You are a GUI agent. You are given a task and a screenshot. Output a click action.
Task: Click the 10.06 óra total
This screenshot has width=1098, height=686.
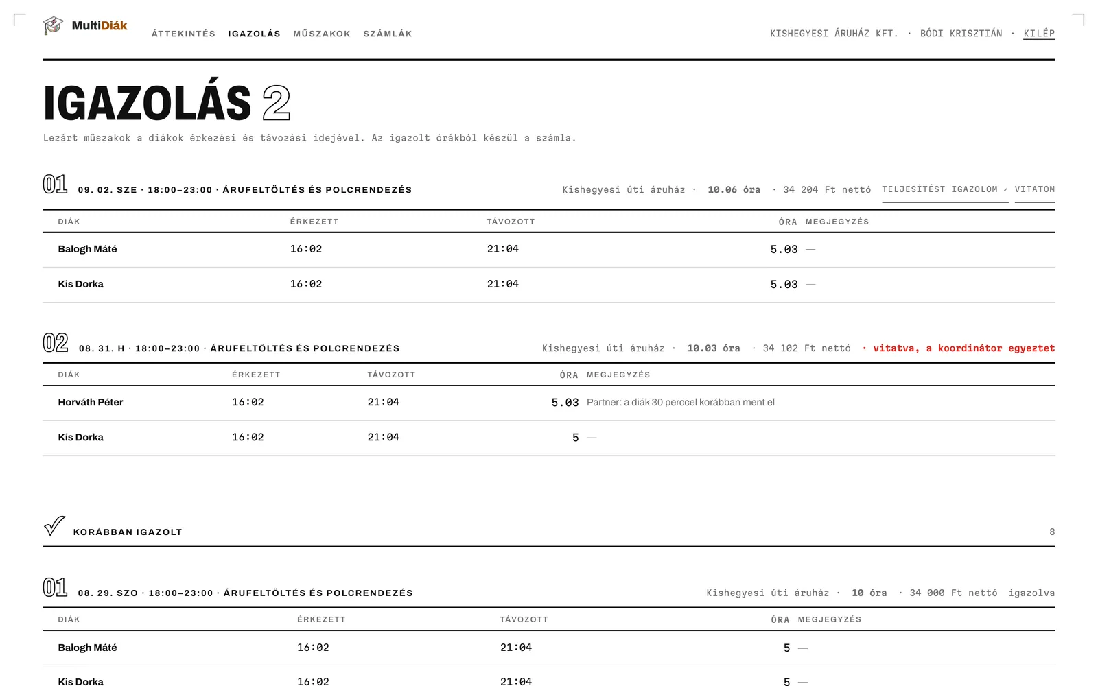point(734,190)
